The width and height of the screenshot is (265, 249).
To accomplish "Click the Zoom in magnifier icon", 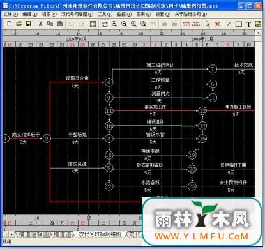I will (114, 24).
